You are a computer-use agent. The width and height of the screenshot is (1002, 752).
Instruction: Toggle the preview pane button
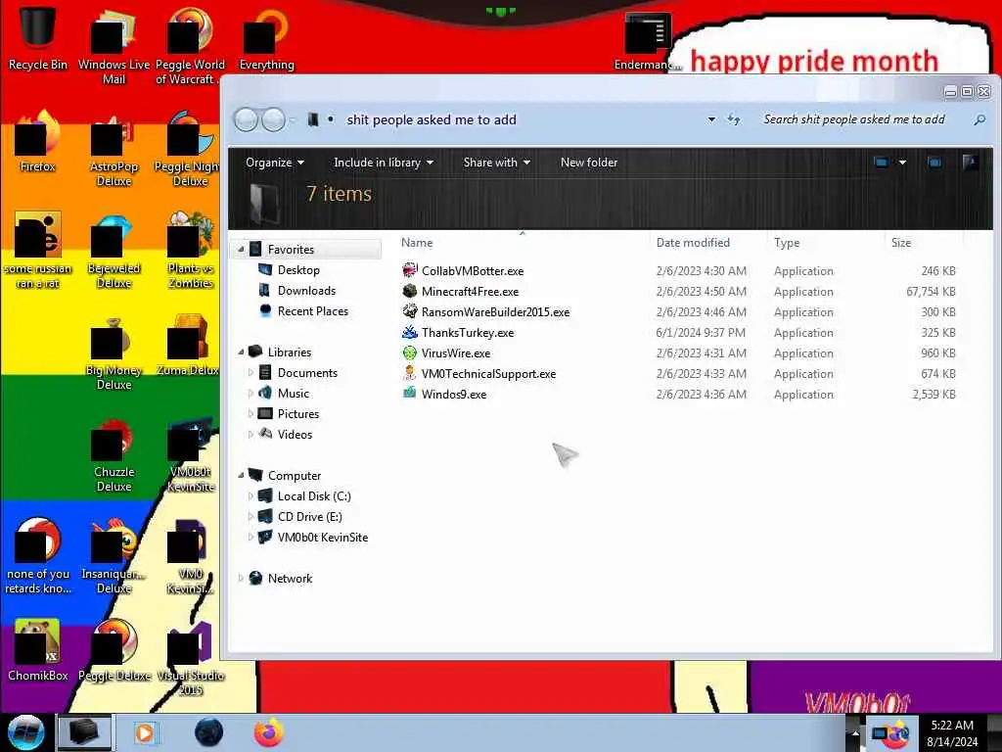(x=934, y=163)
